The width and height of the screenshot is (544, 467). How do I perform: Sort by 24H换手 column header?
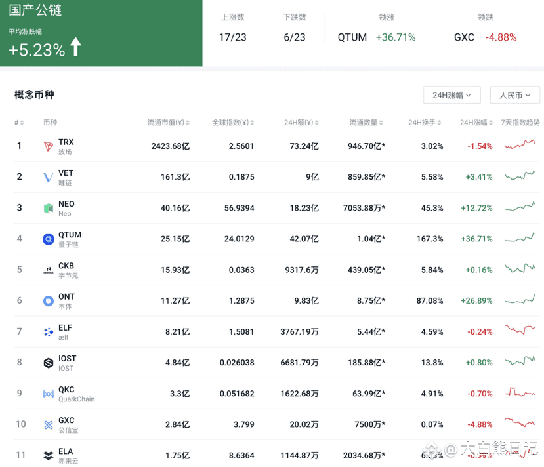425,123
